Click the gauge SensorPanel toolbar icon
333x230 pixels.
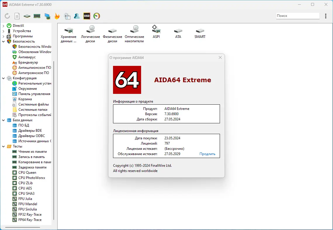pyautogui.click(x=97, y=16)
